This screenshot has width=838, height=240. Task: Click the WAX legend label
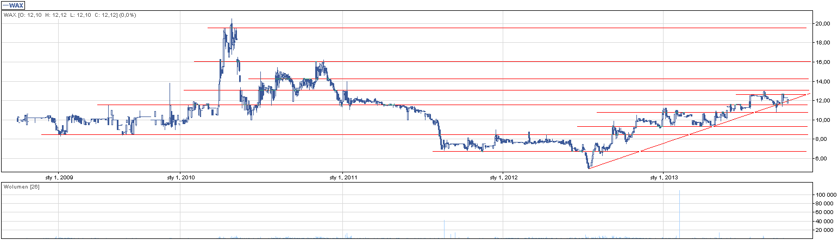(12, 5)
